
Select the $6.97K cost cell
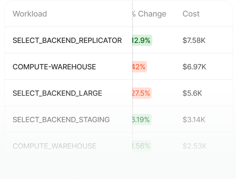pyautogui.click(x=194, y=67)
